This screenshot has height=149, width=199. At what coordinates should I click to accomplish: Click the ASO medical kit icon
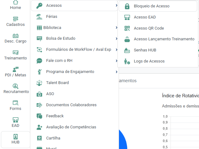[x=39, y=94]
